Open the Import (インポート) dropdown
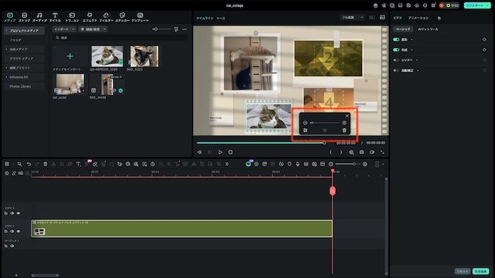The image size is (495, 278). coord(64,29)
